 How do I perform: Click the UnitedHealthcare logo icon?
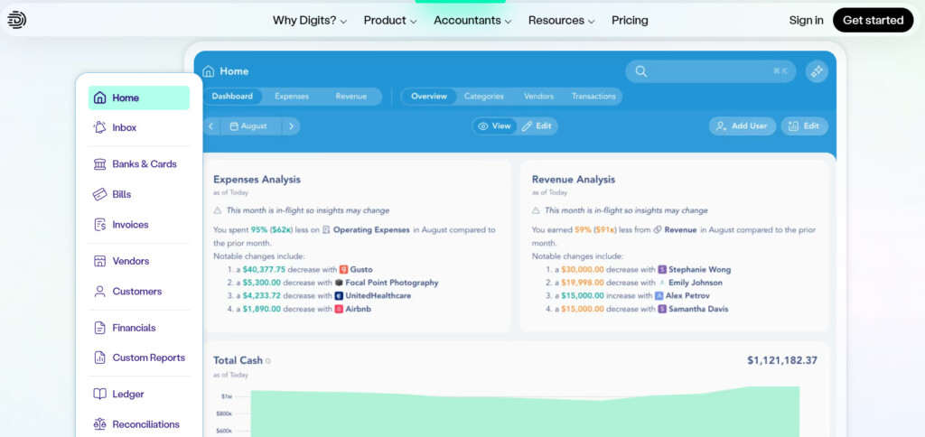(x=340, y=295)
